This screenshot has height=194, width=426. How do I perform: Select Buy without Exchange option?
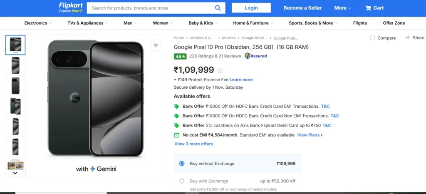point(182,164)
